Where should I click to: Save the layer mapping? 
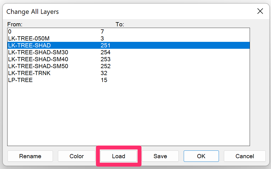click(160, 156)
